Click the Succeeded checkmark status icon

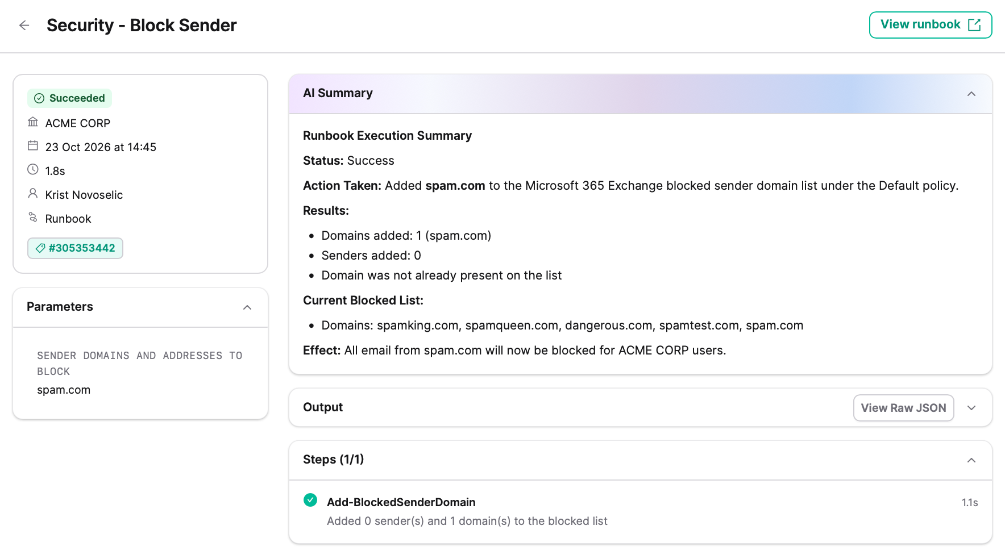pyautogui.click(x=39, y=98)
